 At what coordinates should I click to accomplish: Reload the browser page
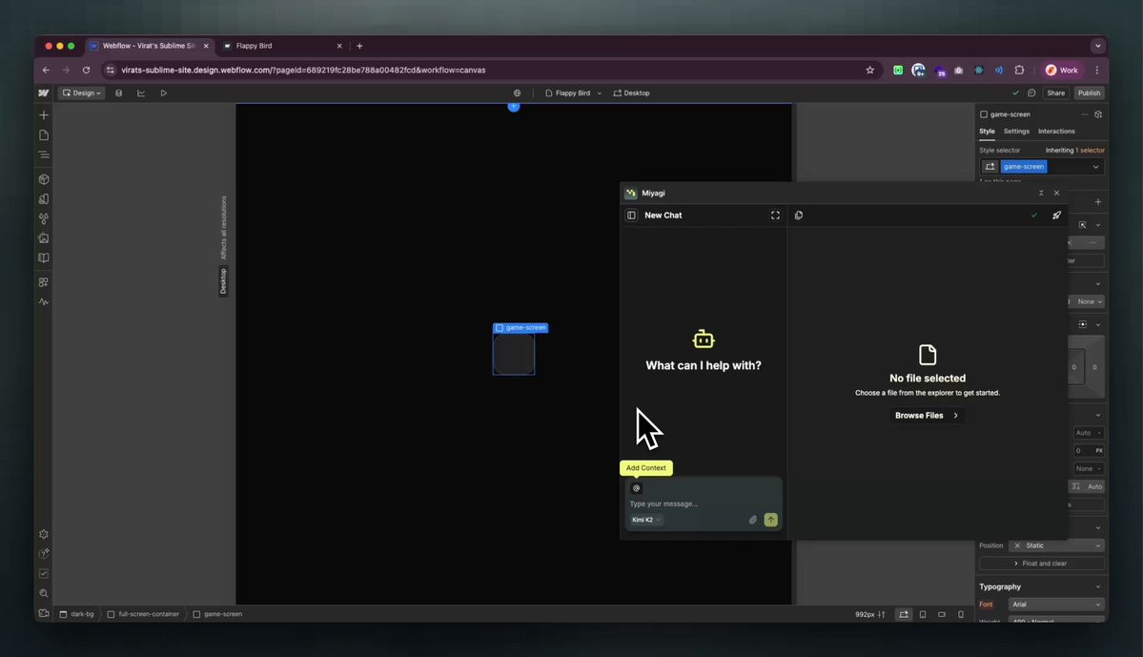86,70
